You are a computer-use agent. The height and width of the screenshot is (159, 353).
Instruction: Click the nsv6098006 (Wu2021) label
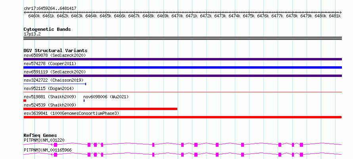pos(106,97)
